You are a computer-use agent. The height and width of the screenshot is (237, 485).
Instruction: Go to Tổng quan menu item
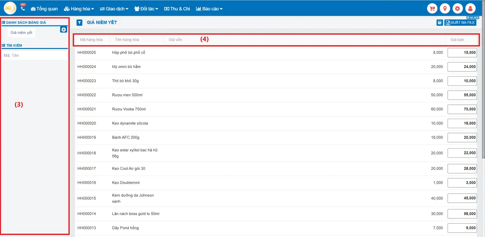pyautogui.click(x=44, y=9)
